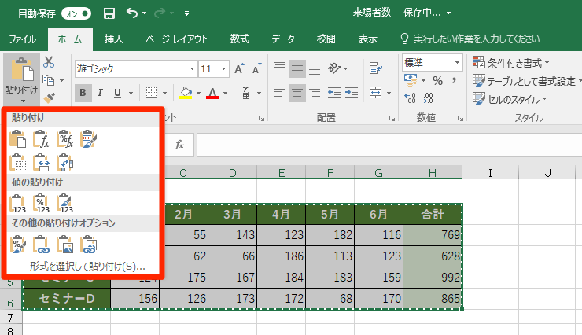Toggle Align Left button
Viewport: 582px width, 335px height.
click(x=279, y=92)
